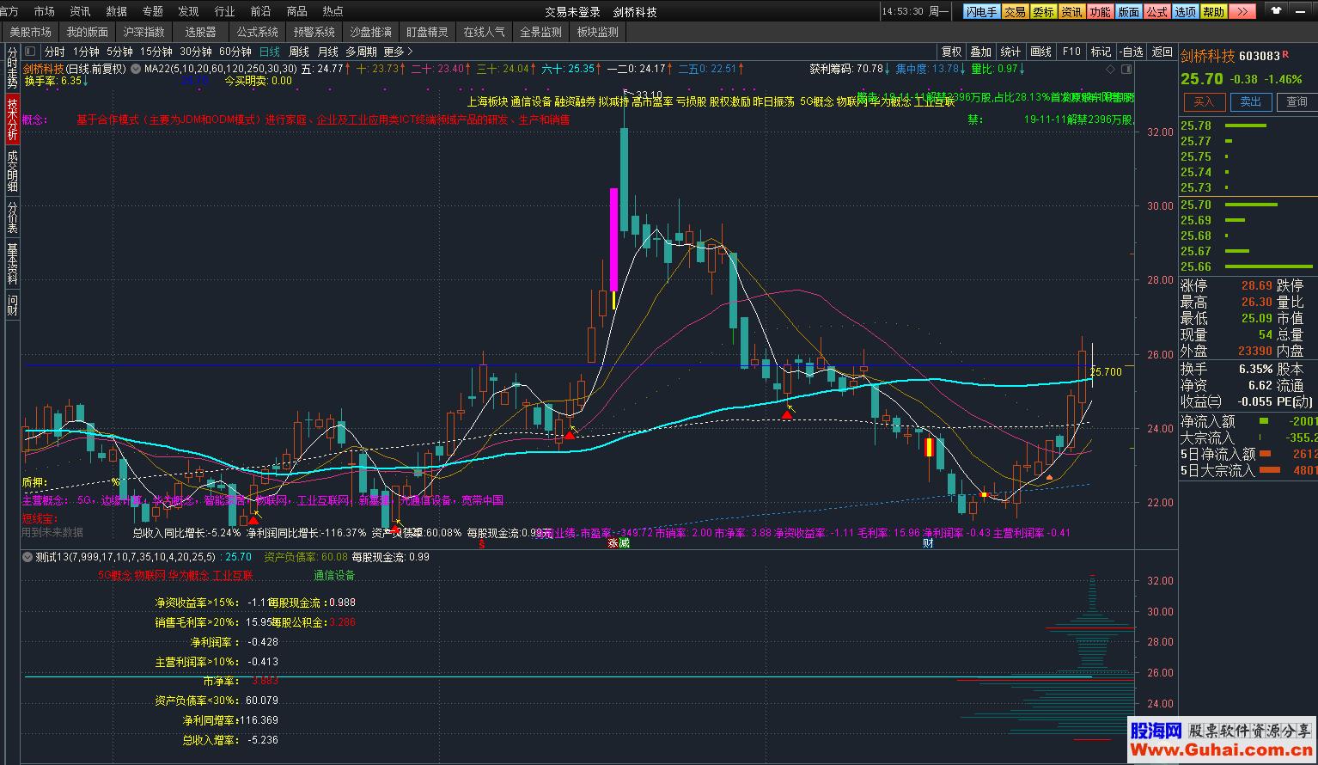Switch to 分时 intraday period
1318x765 pixels.
(55, 52)
